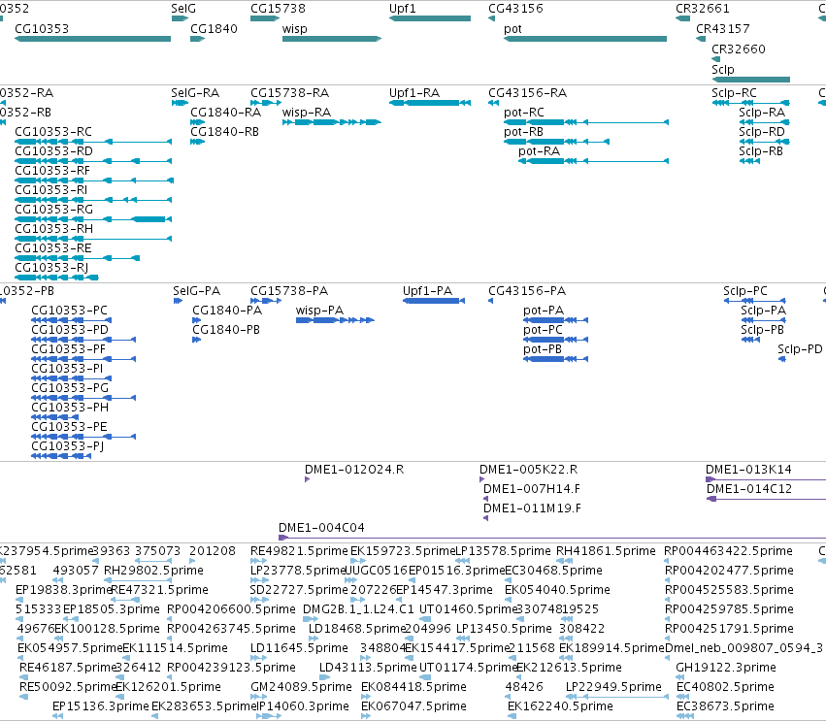Click the CR32661 gene label

(703, 9)
